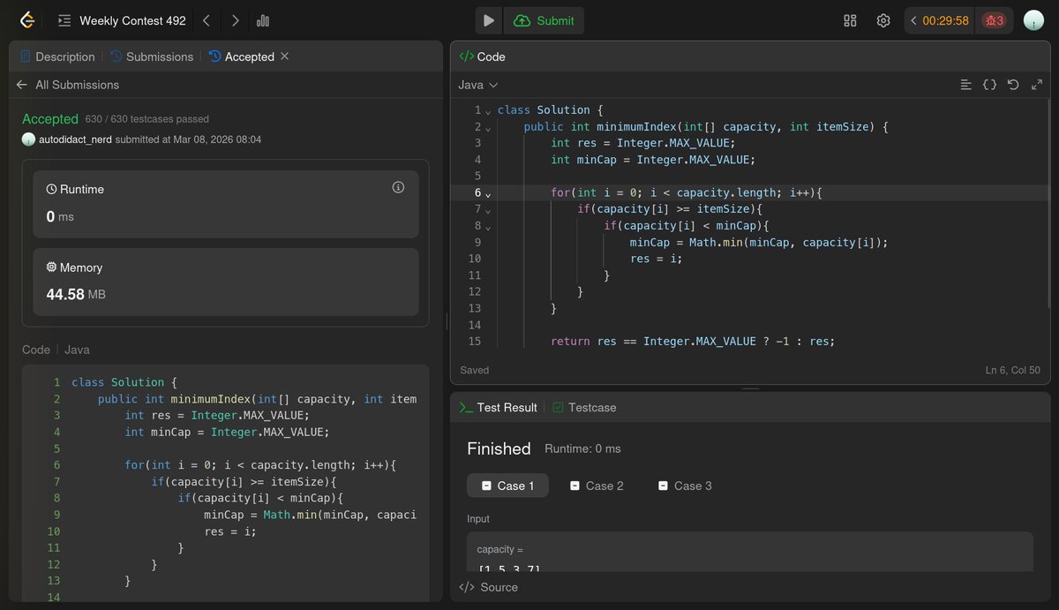The height and width of the screenshot is (610, 1059).
Task: Open the LeetCode logo home link
Action: (x=27, y=20)
